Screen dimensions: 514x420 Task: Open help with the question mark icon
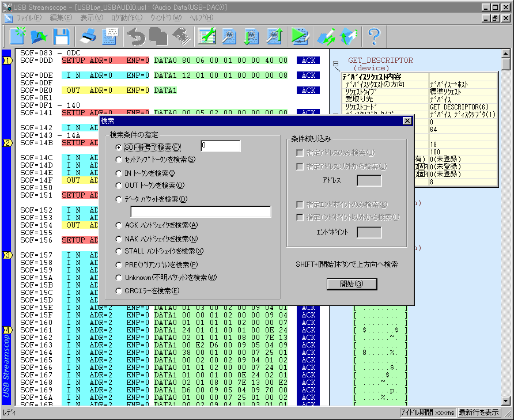(x=374, y=36)
